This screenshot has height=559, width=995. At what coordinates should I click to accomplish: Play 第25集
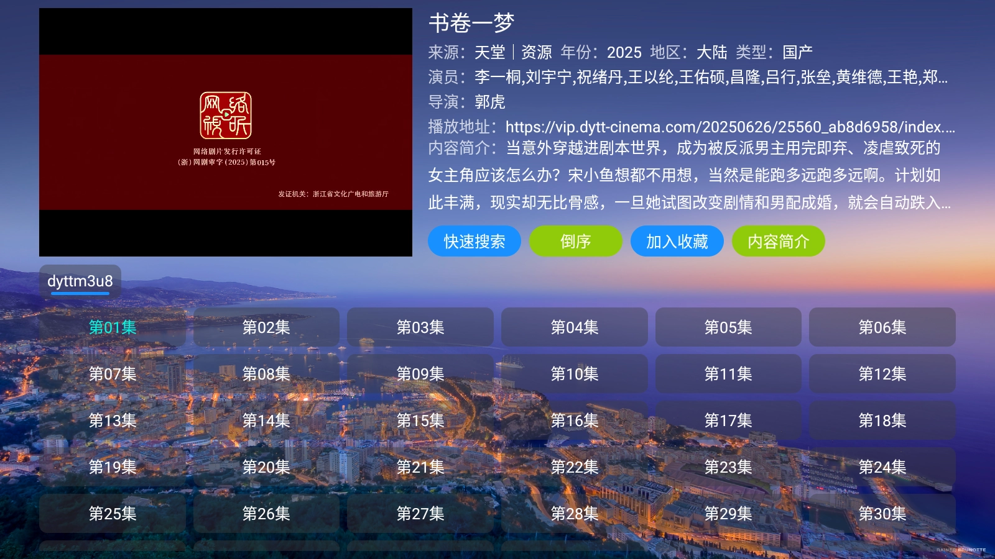coord(113,514)
